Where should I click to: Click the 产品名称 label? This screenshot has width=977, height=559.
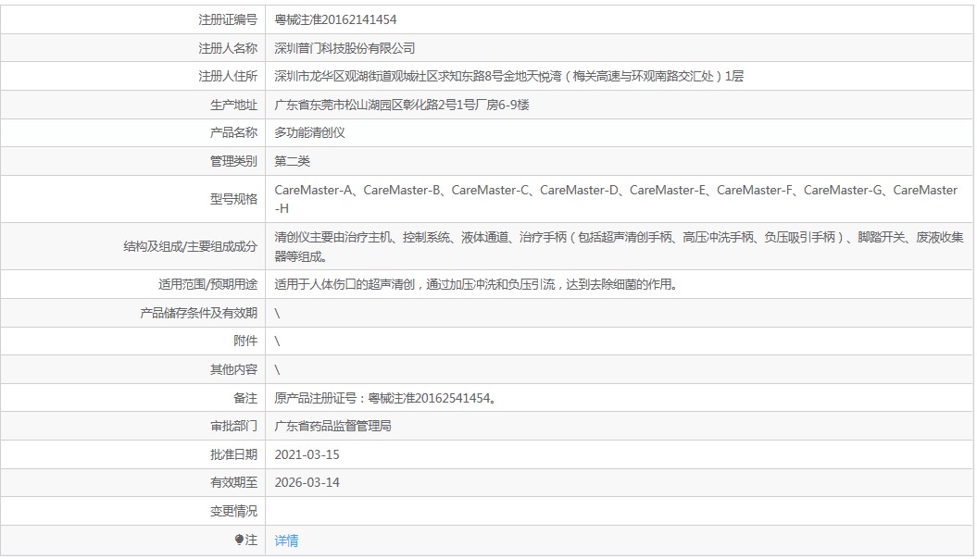pos(233,132)
